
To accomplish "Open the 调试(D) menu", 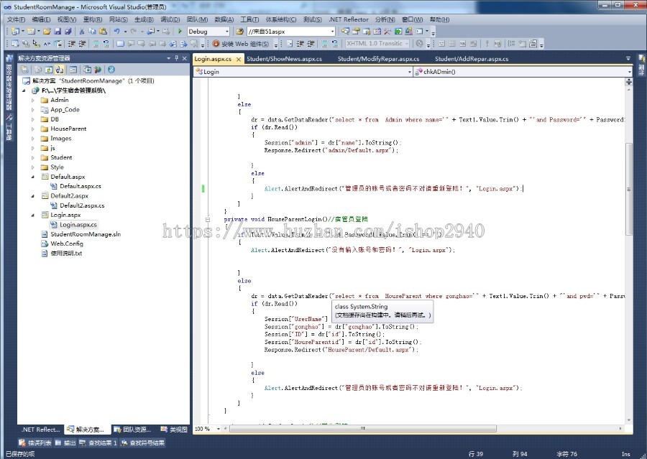I will tap(170, 19).
